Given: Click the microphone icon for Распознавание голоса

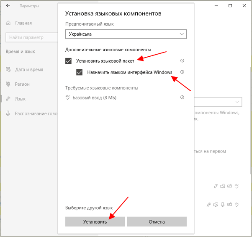Looking at the screenshot, I should coord(8,113).
